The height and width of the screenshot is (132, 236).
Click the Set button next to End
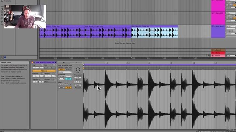(54, 65)
